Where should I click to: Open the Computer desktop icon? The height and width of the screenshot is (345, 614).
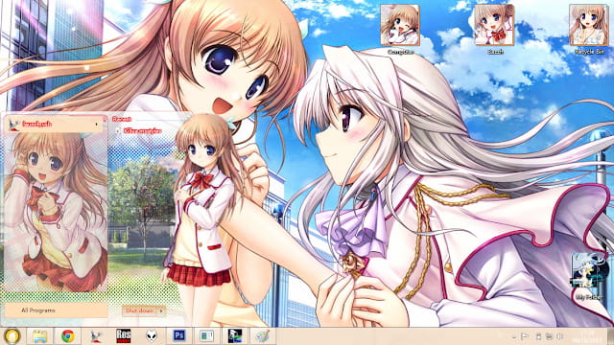click(x=400, y=30)
